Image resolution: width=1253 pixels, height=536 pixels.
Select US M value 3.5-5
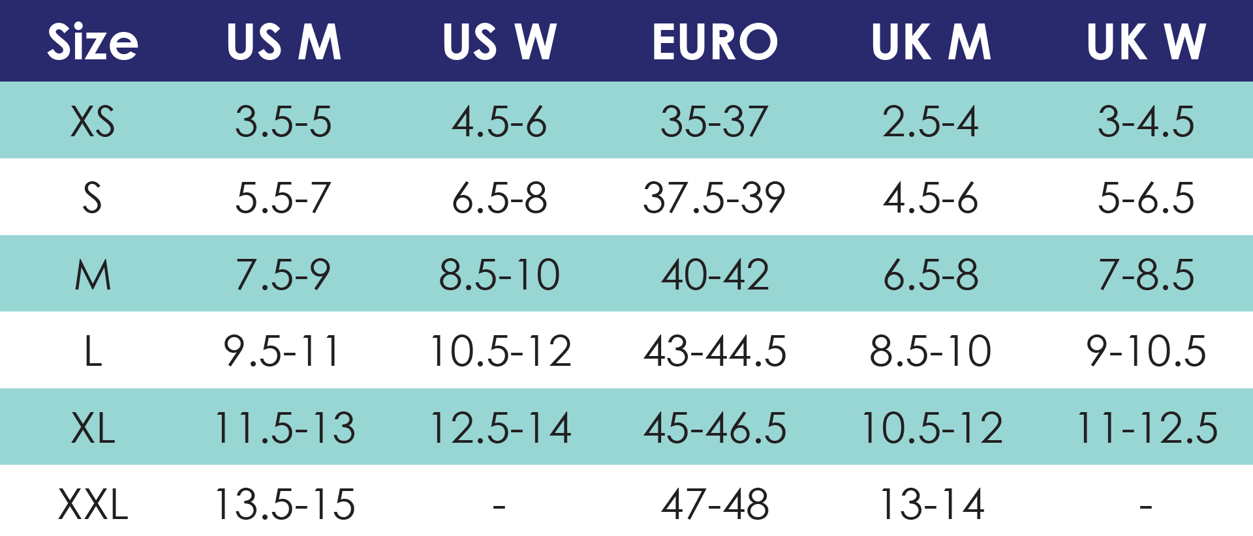[x=284, y=122]
